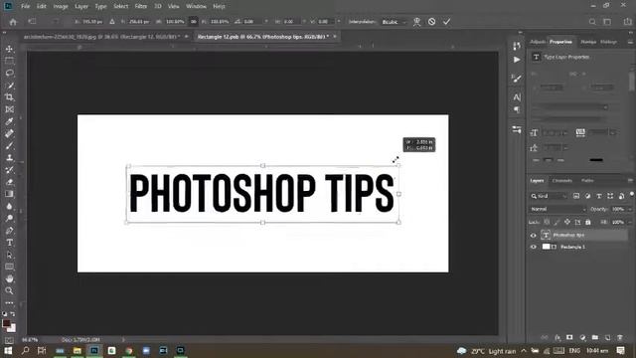
Task: Toggle the pixel layer filter
Action: point(576,196)
